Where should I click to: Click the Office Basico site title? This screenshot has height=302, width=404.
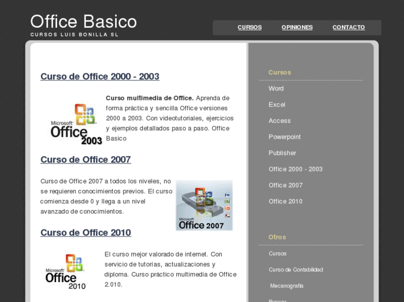click(x=83, y=21)
